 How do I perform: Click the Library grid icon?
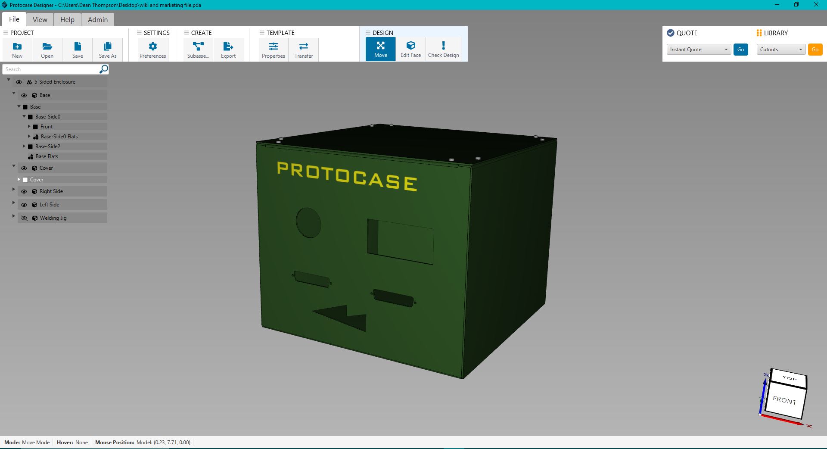759,33
